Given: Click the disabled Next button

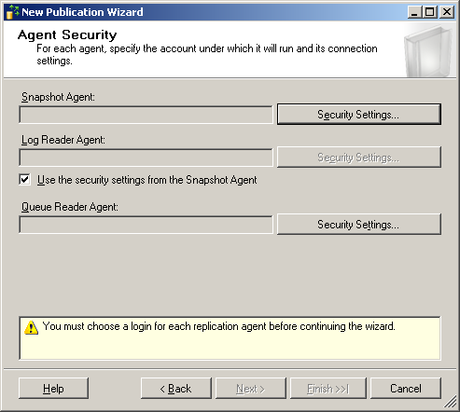Looking at the screenshot, I should pos(251,388).
